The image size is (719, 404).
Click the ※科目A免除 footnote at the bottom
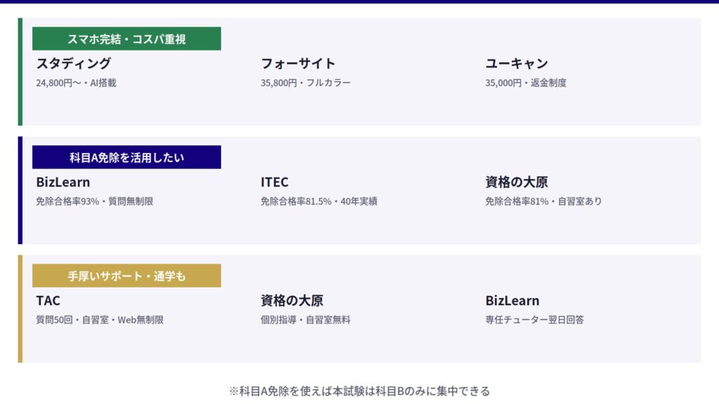(x=359, y=391)
